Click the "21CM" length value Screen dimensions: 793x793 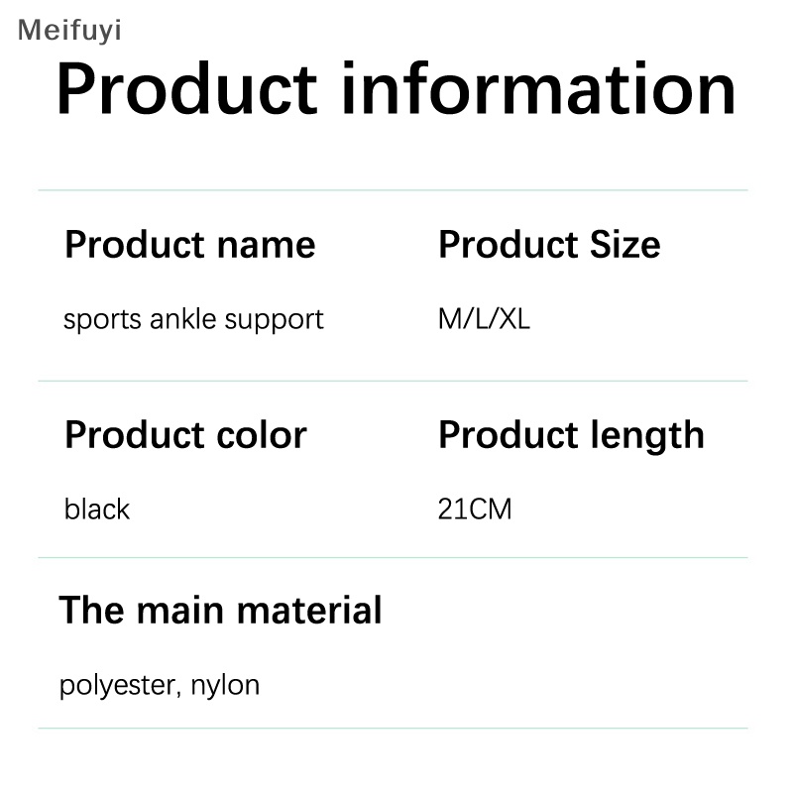(x=475, y=510)
